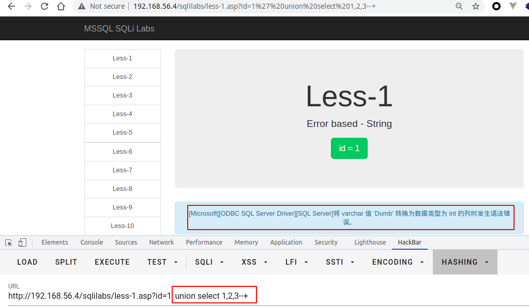The image size is (529, 307).
Task: Switch to the Performance DevTools tab
Action: pos(204,243)
